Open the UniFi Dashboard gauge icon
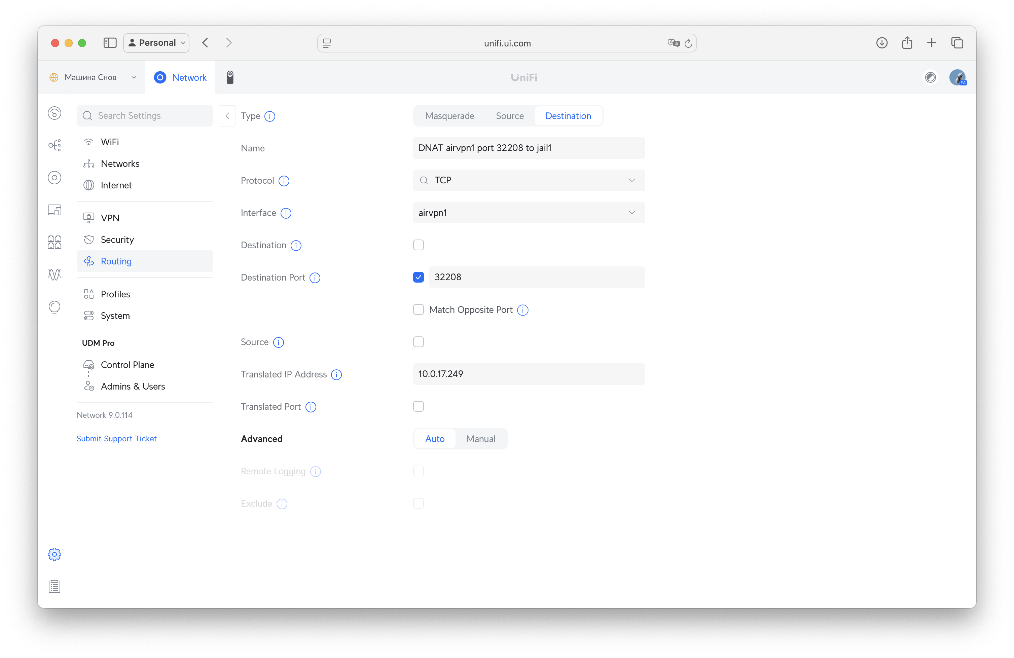Viewport: 1014px width, 658px height. 55,113
